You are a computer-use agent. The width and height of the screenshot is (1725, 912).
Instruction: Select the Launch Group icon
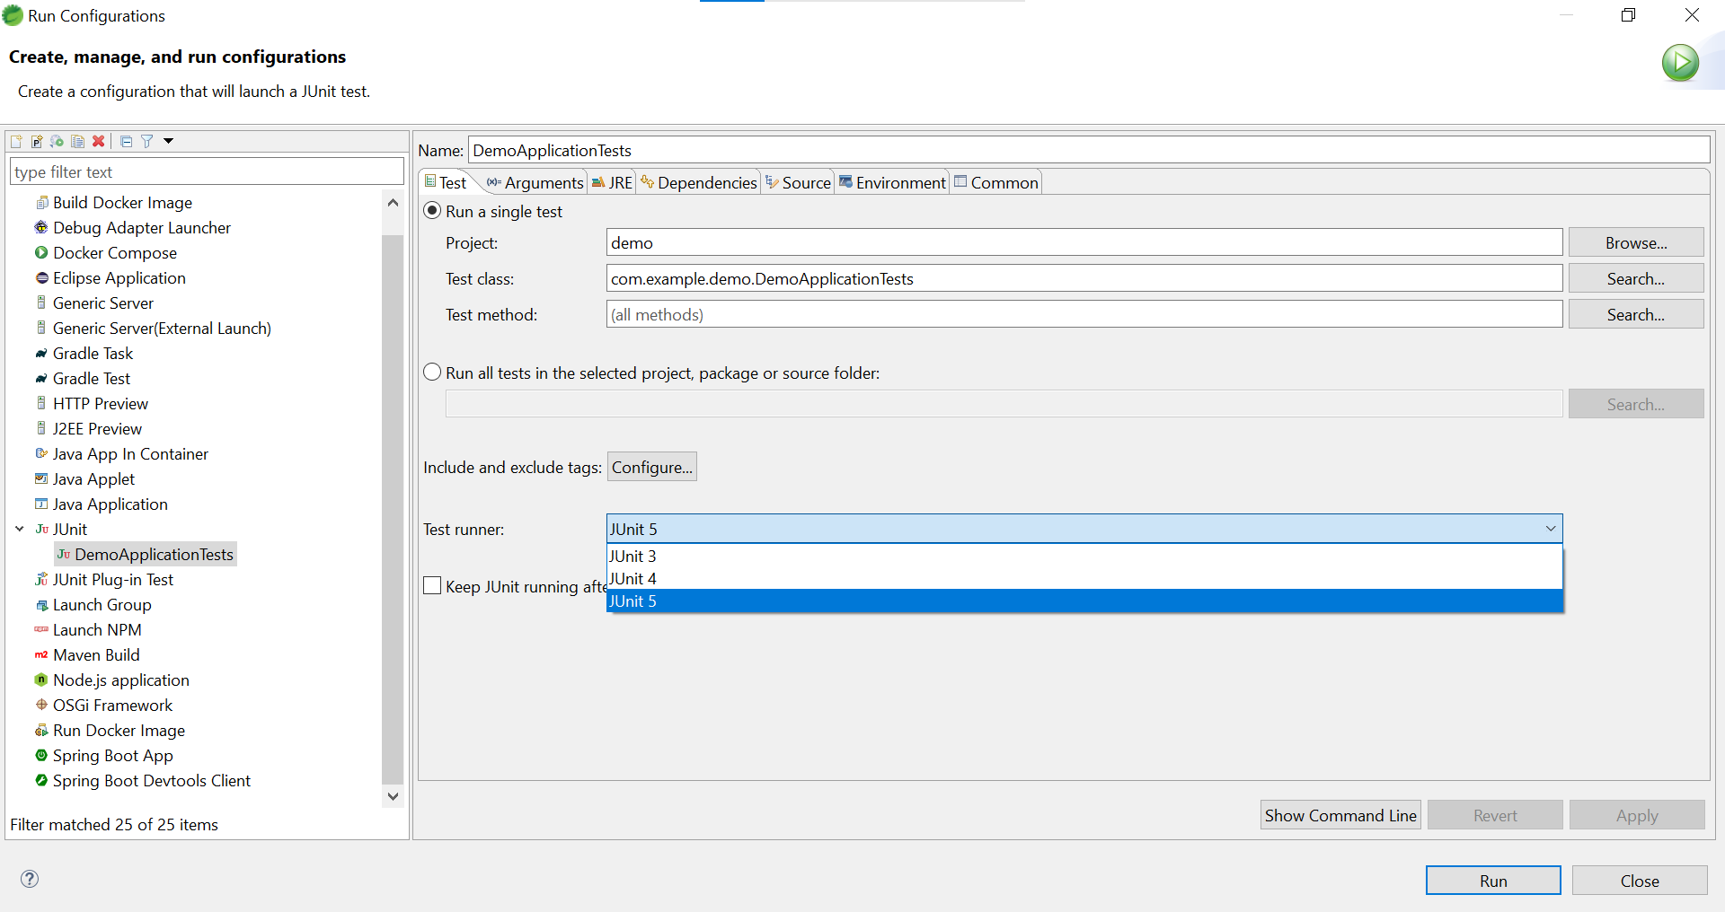point(41,605)
